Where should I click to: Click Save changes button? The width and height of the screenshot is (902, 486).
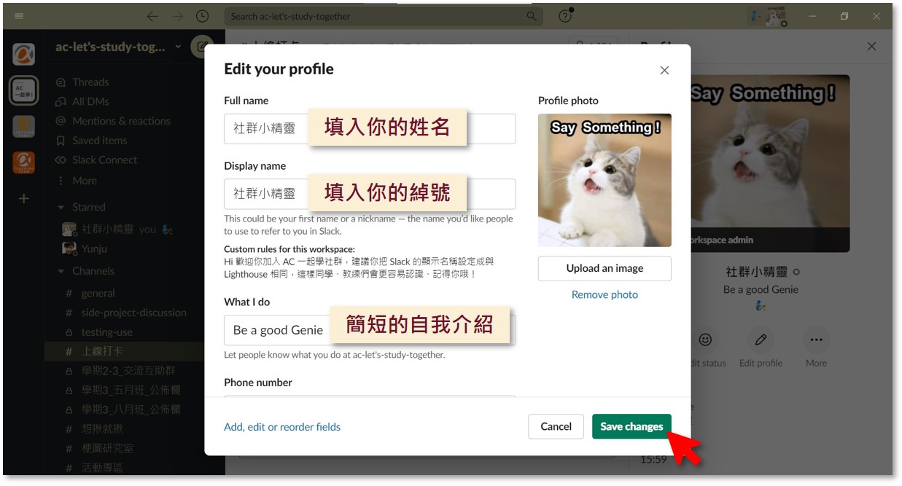coord(631,426)
